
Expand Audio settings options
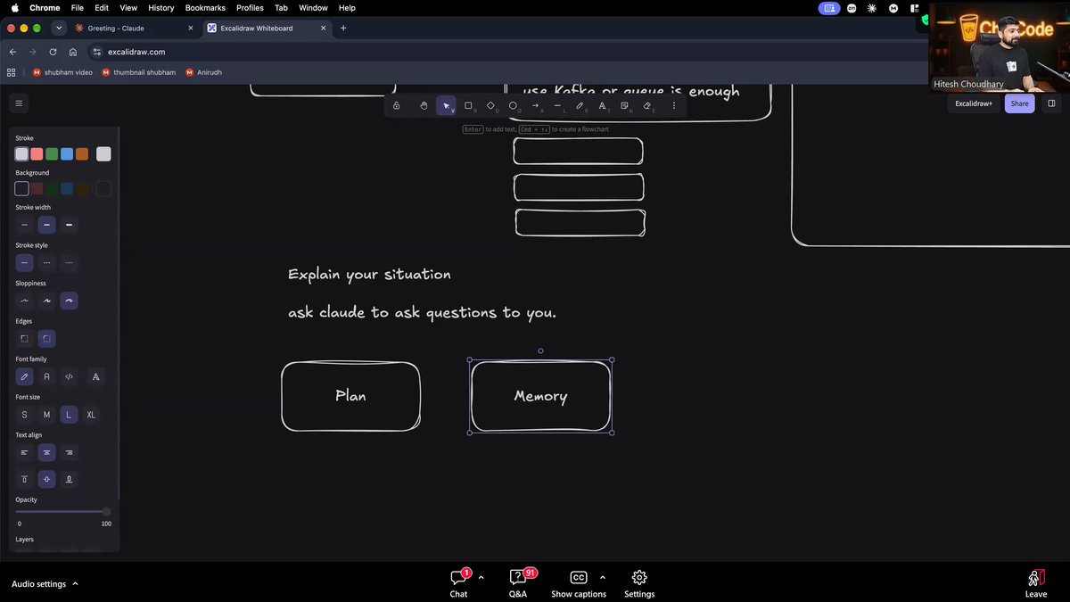pos(75,584)
